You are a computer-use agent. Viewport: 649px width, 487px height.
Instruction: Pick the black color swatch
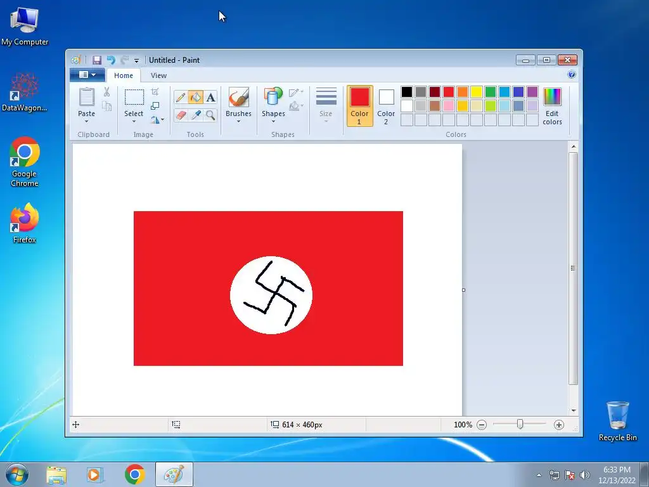point(407,92)
